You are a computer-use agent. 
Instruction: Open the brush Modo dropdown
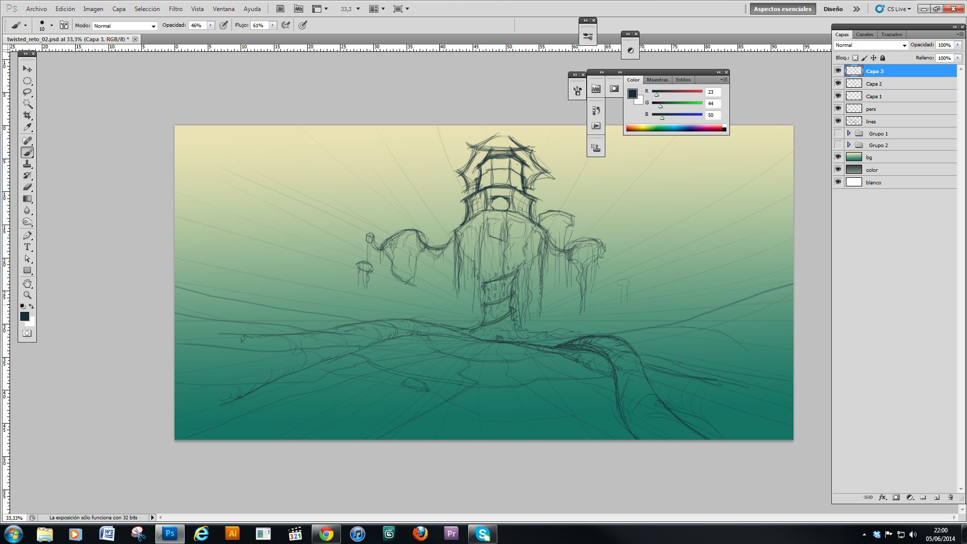pos(125,26)
